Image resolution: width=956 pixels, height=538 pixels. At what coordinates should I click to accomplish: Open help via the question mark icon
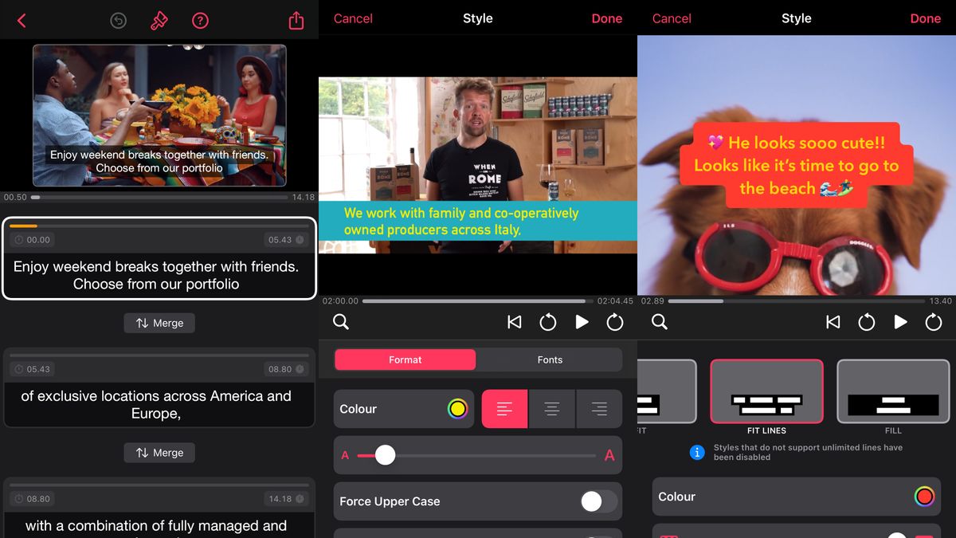coord(200,21)
